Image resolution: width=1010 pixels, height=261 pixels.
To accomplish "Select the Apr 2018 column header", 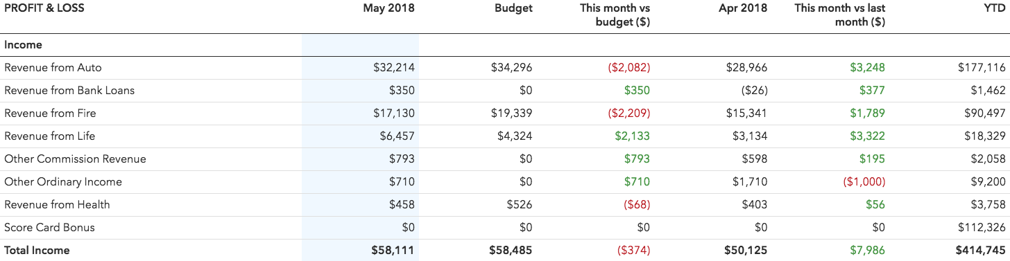I will [x=744, y=8].
